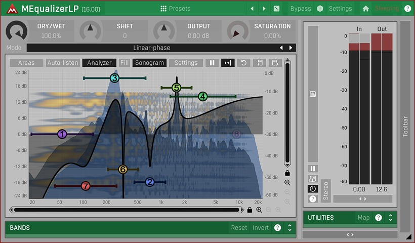
Task: Click the collapse arrows under the UTILITIES panel
Action: point(350,235)
